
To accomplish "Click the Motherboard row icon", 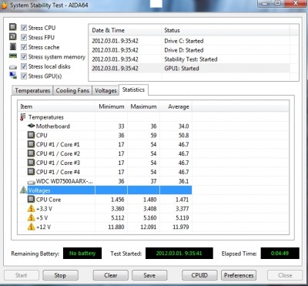I will (31, 126).
